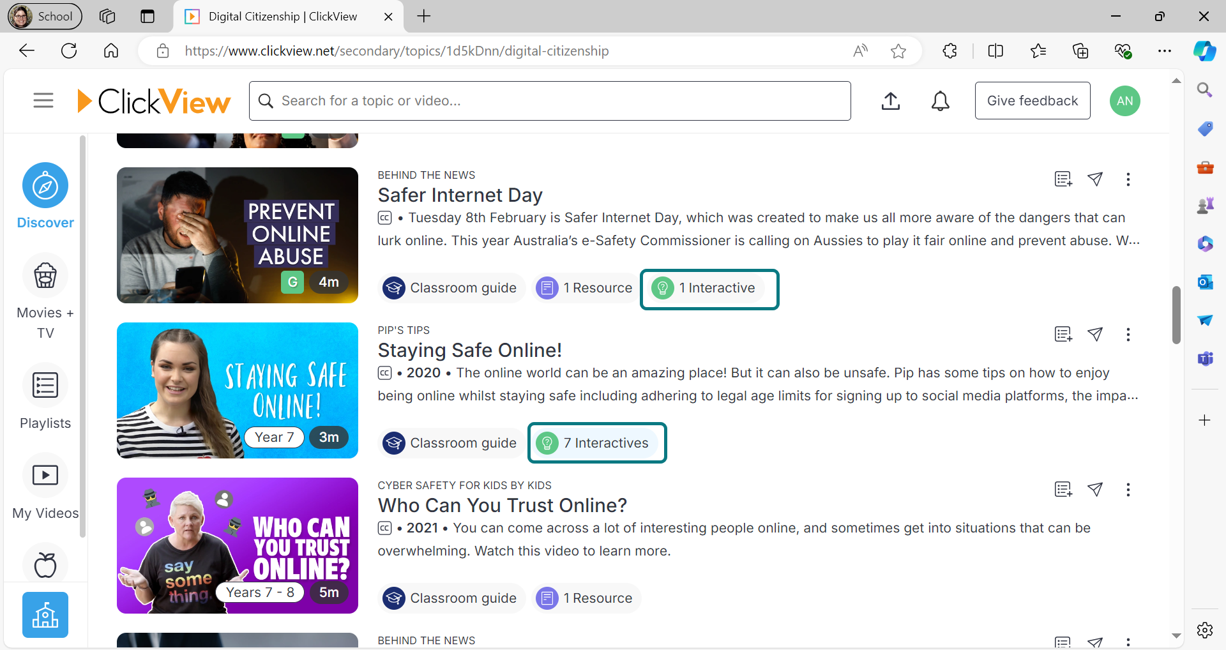Open the 7 Interactives button
This screenshot has width=1226, height=650.
tap(597, 443)
